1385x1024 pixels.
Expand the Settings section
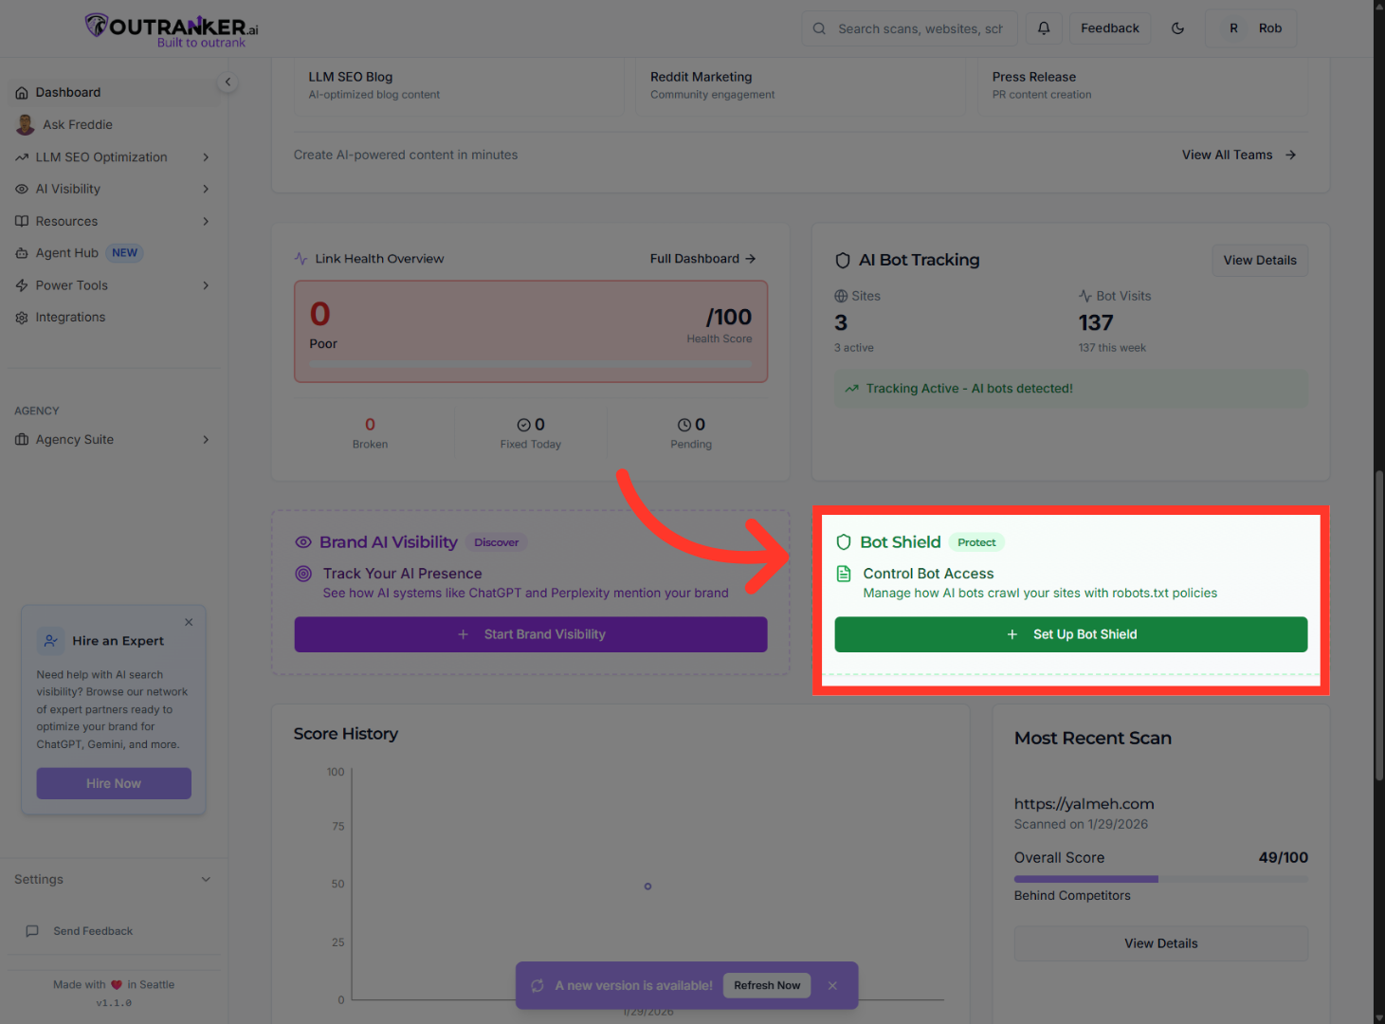[206, 880]
